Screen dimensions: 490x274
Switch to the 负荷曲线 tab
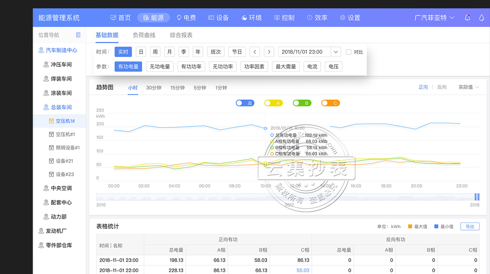144,35
